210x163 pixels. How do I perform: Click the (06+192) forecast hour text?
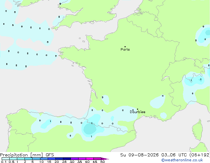click(x=200, y=155)
